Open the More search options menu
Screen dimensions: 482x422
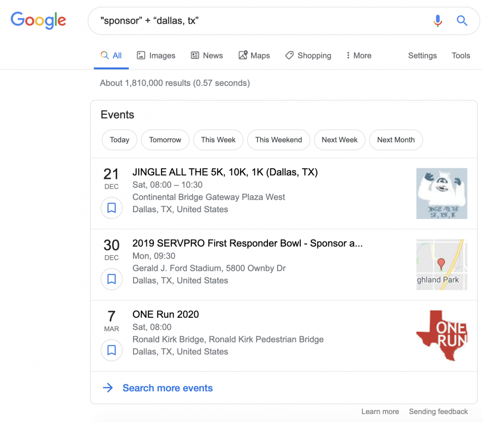pyautogui.click(x=358, y=55)
